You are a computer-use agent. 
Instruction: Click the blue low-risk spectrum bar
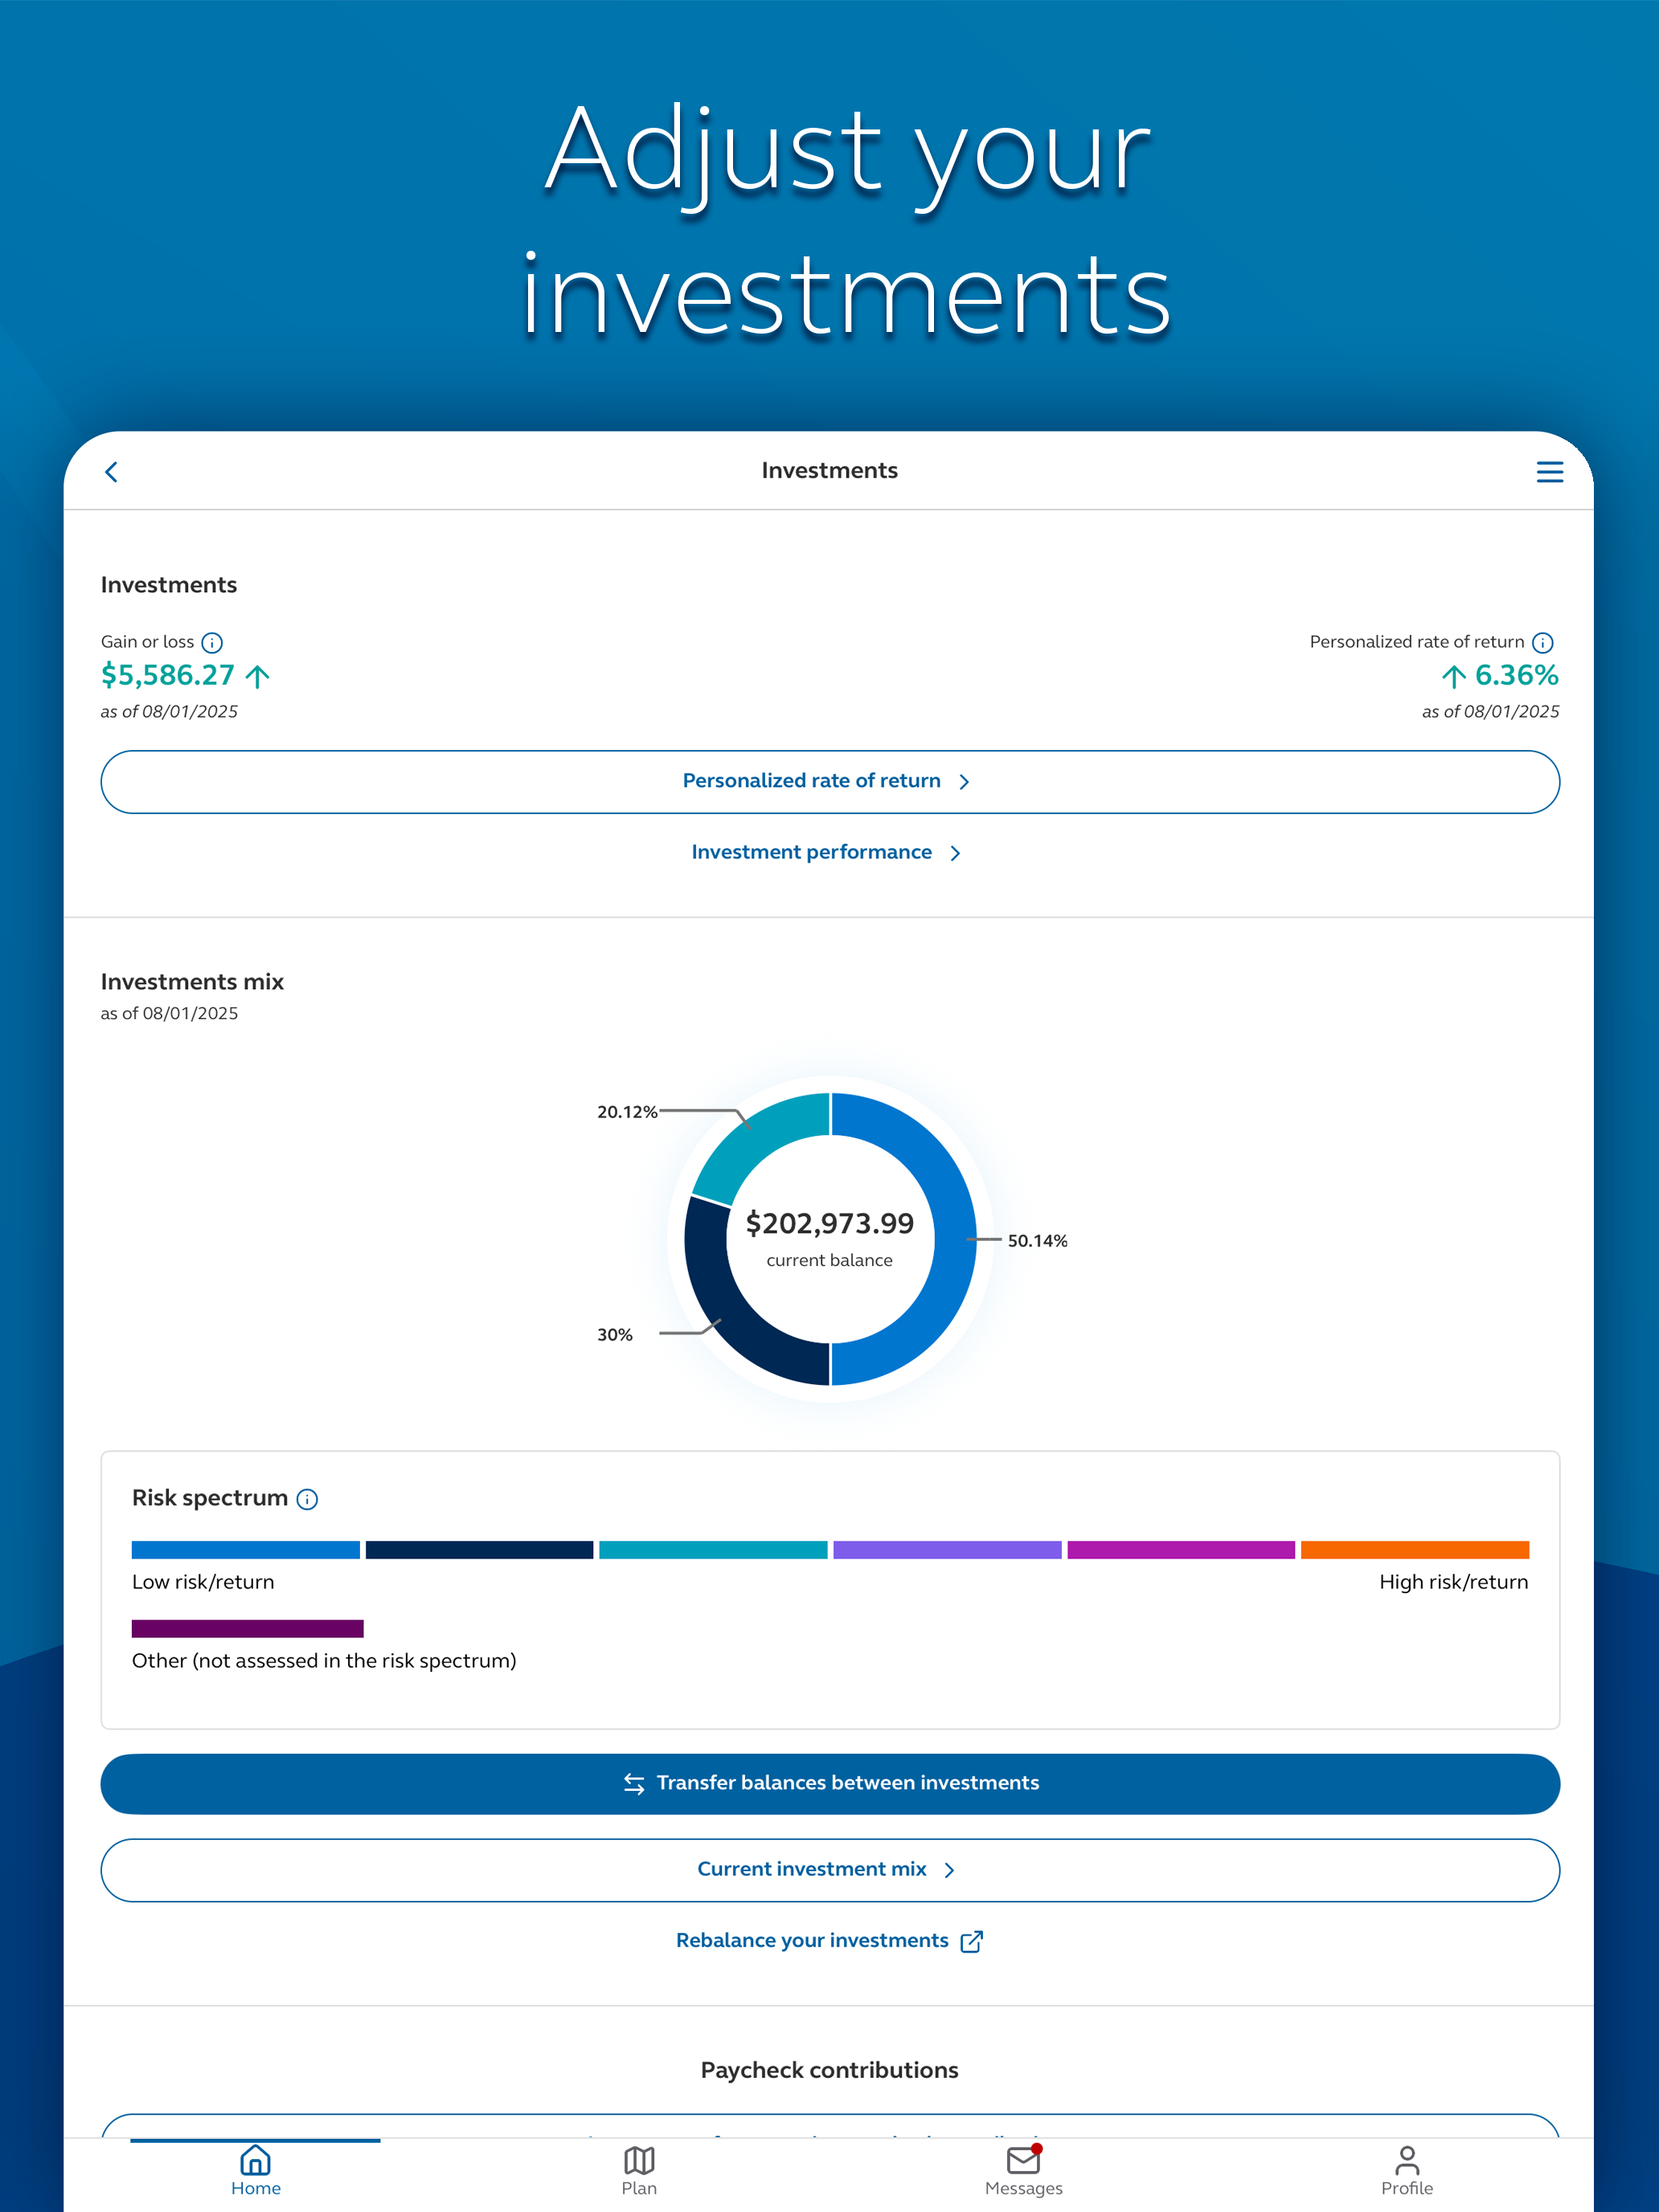[x=245, y=1550]
